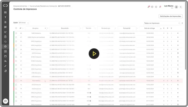Open the calendar icon in sidebar
Screen dimensions: 188x107
5,56
